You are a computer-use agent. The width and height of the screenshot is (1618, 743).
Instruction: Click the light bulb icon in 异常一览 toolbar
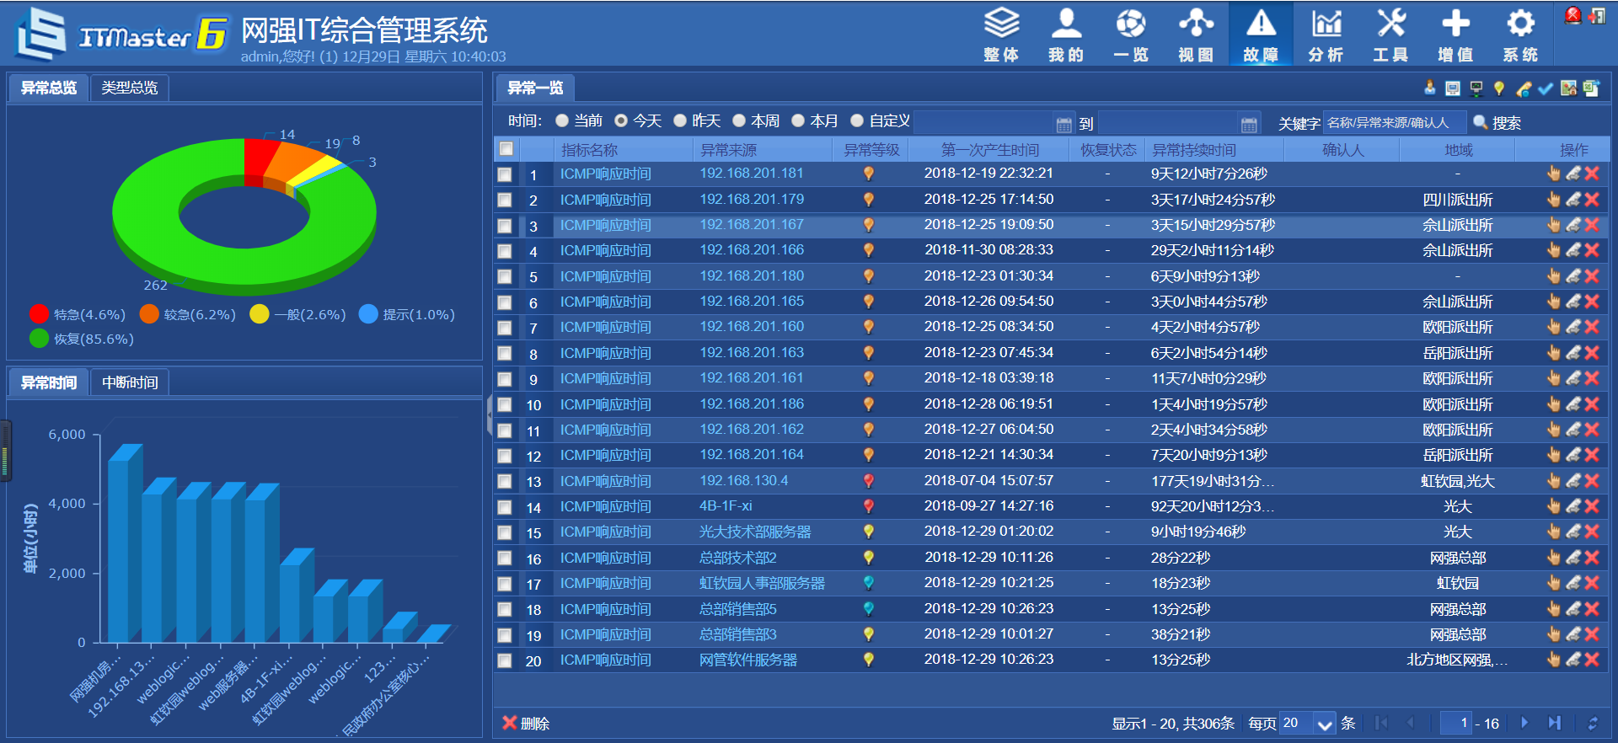click(1499, 88)
